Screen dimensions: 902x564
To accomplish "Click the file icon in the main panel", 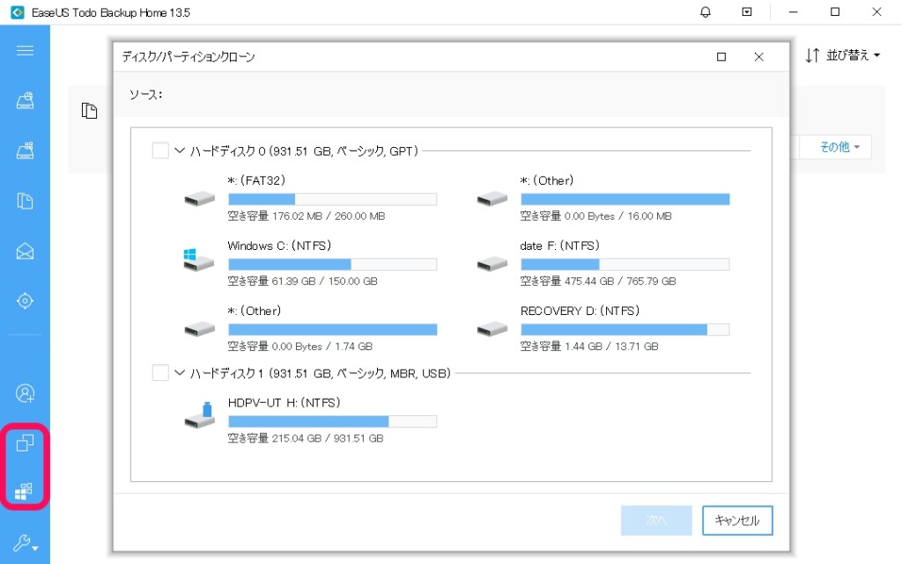I will point(89,110).
